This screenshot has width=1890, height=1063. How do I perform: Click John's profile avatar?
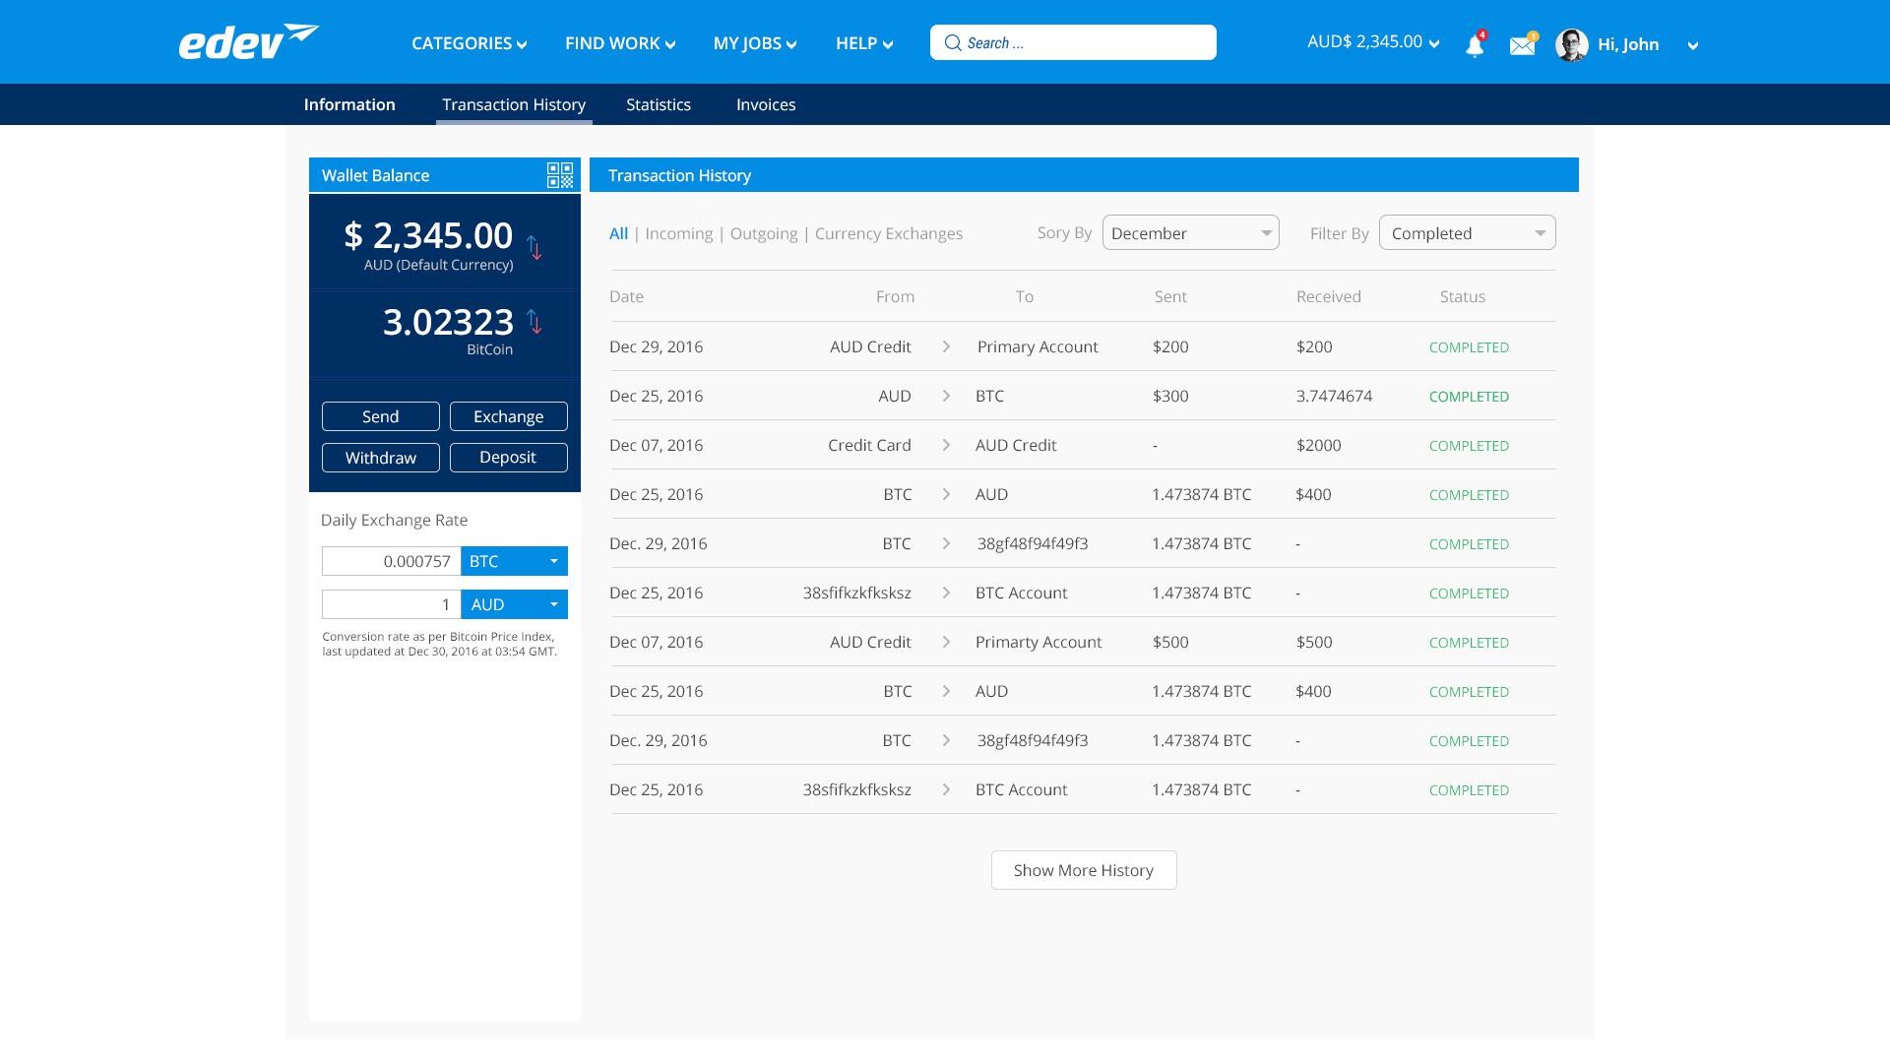(1571, 44)
